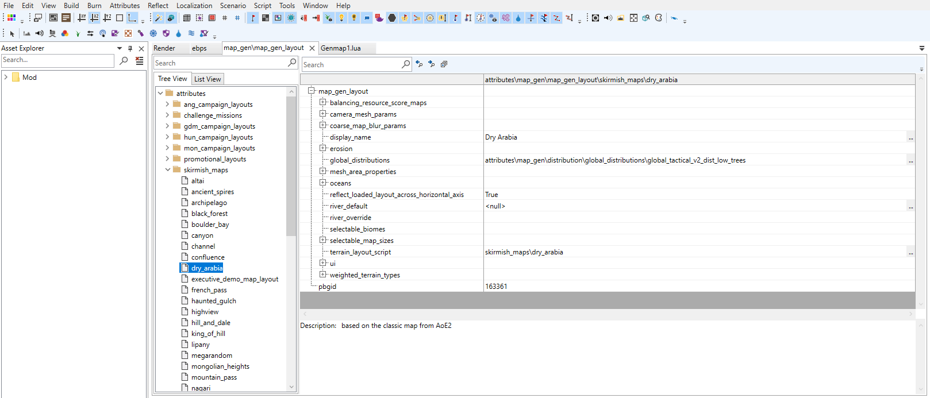Click the colored grid icon in the toolbar

point(11,18)
